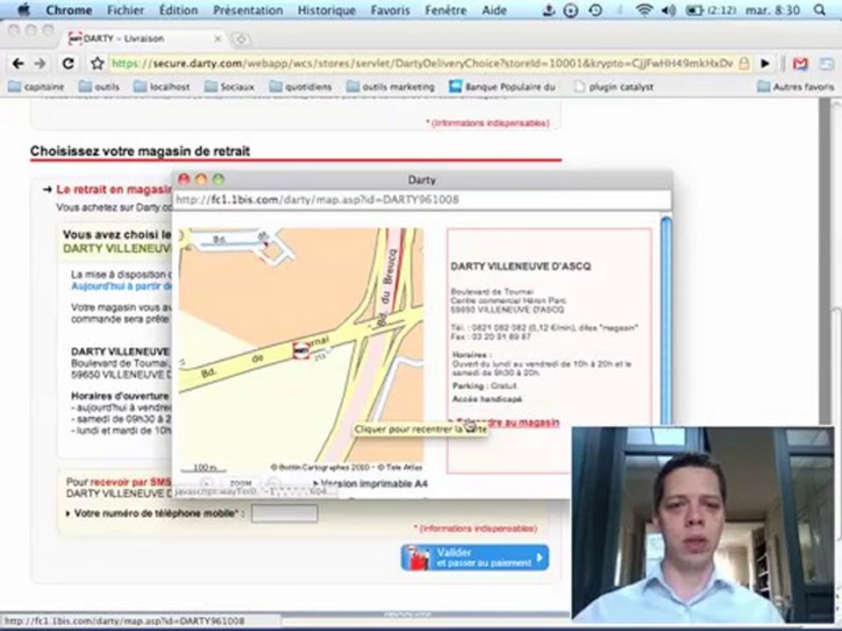
Task: Open the outils bookmarks folder
Action: pyautogui.click(x=99, y=87)
